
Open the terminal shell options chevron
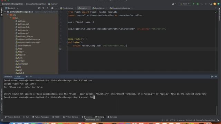pyautogui.click(x=31, y=76)
